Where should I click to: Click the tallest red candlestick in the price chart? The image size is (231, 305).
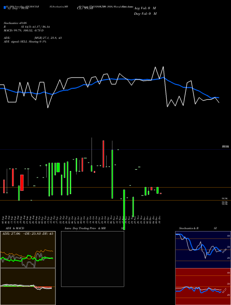(x=103, y=154)
